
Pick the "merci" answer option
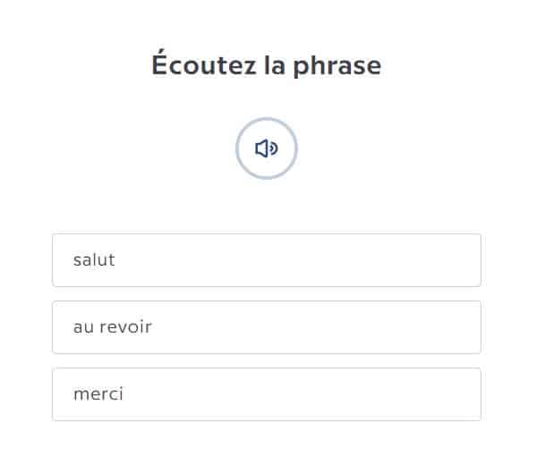point(266,394)
